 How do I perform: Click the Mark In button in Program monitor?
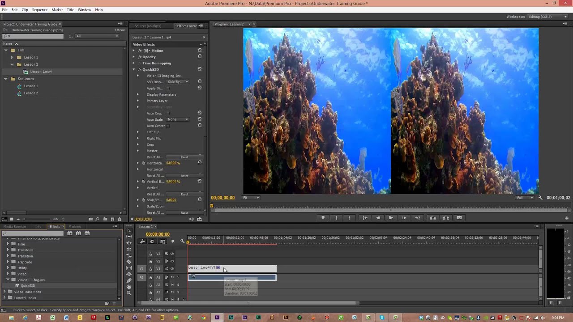click(336, 218)
